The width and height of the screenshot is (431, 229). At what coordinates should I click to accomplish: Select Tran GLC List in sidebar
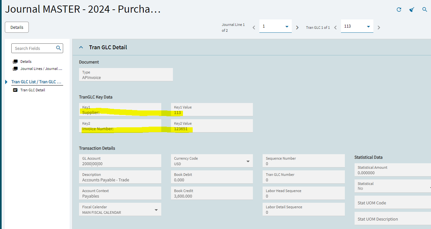pyautogui.click(x=36, y=82)
